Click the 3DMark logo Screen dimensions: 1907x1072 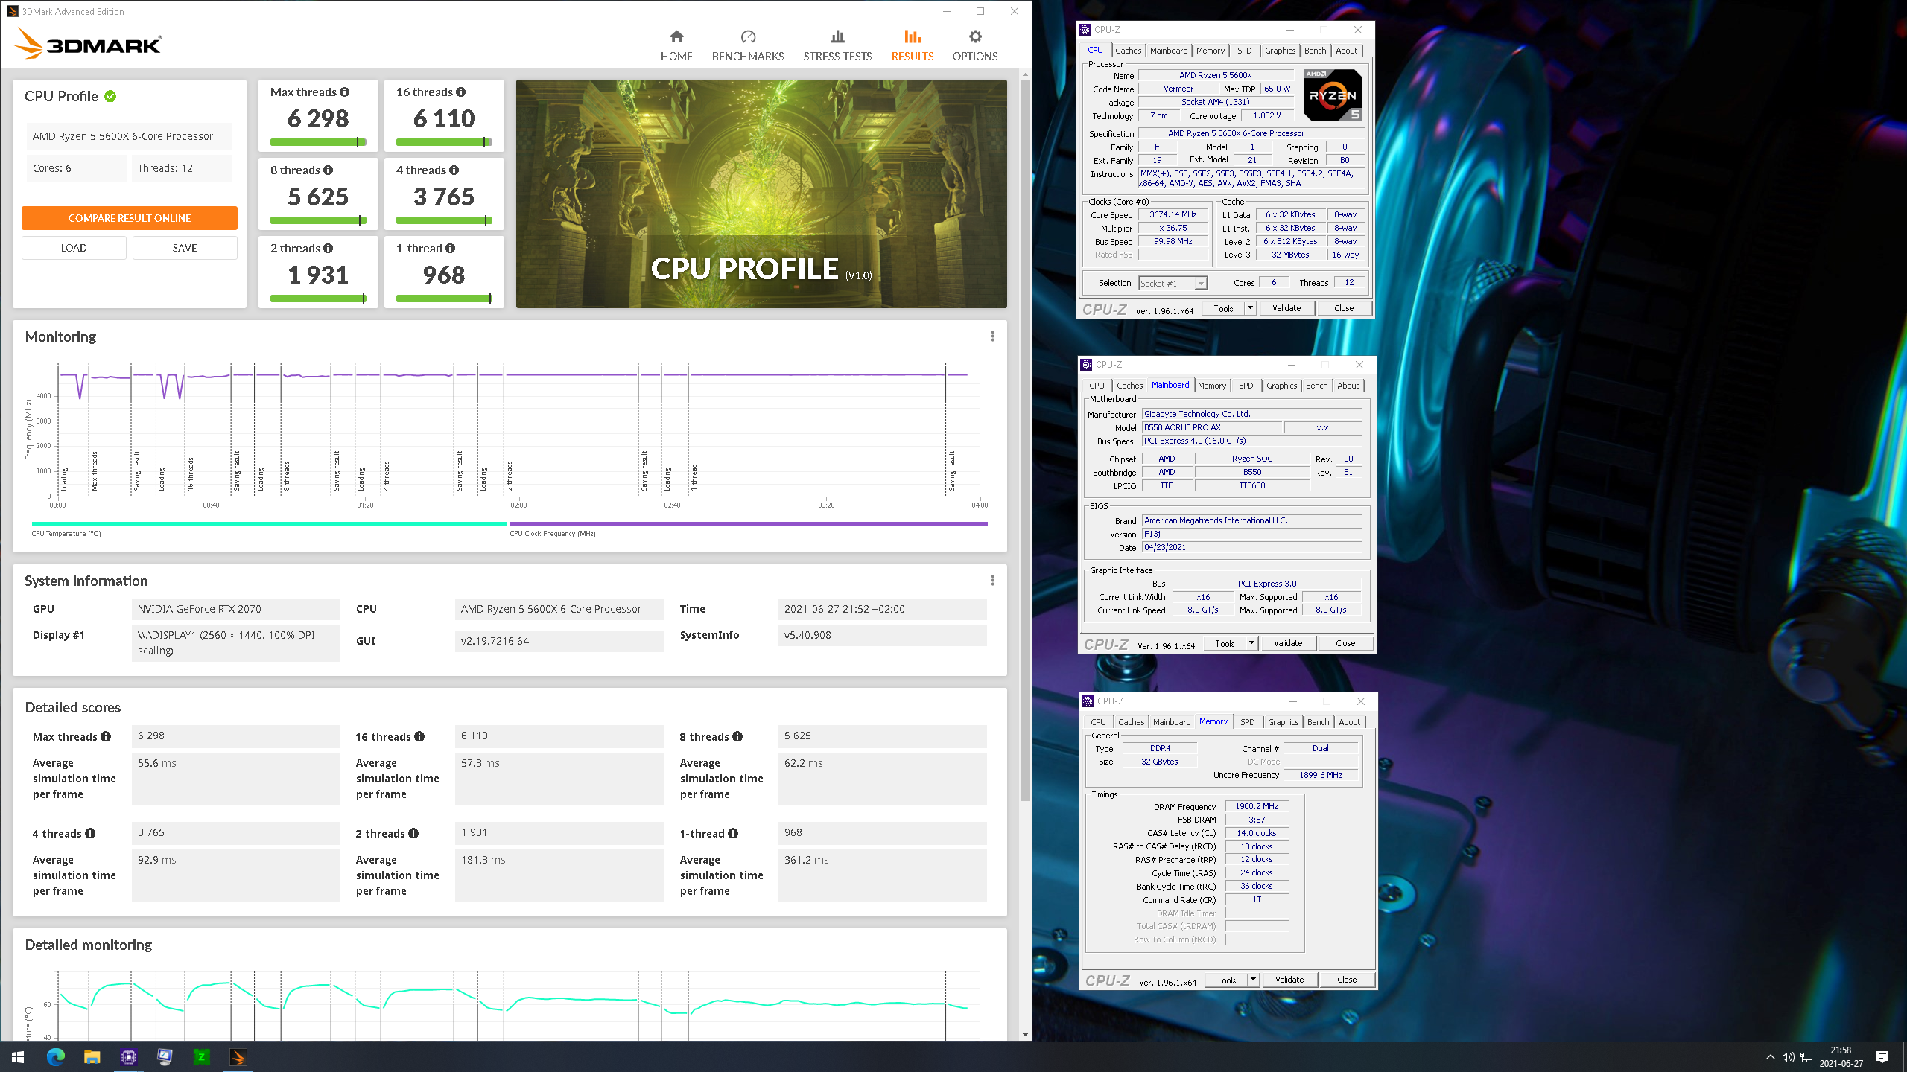(x=88, y=43)
